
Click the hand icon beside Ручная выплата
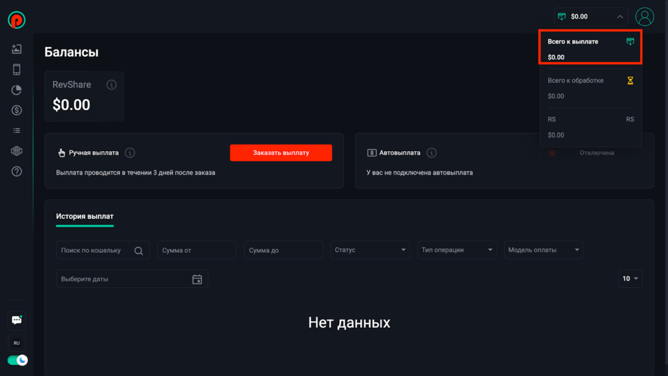click(x=62, y=152)
